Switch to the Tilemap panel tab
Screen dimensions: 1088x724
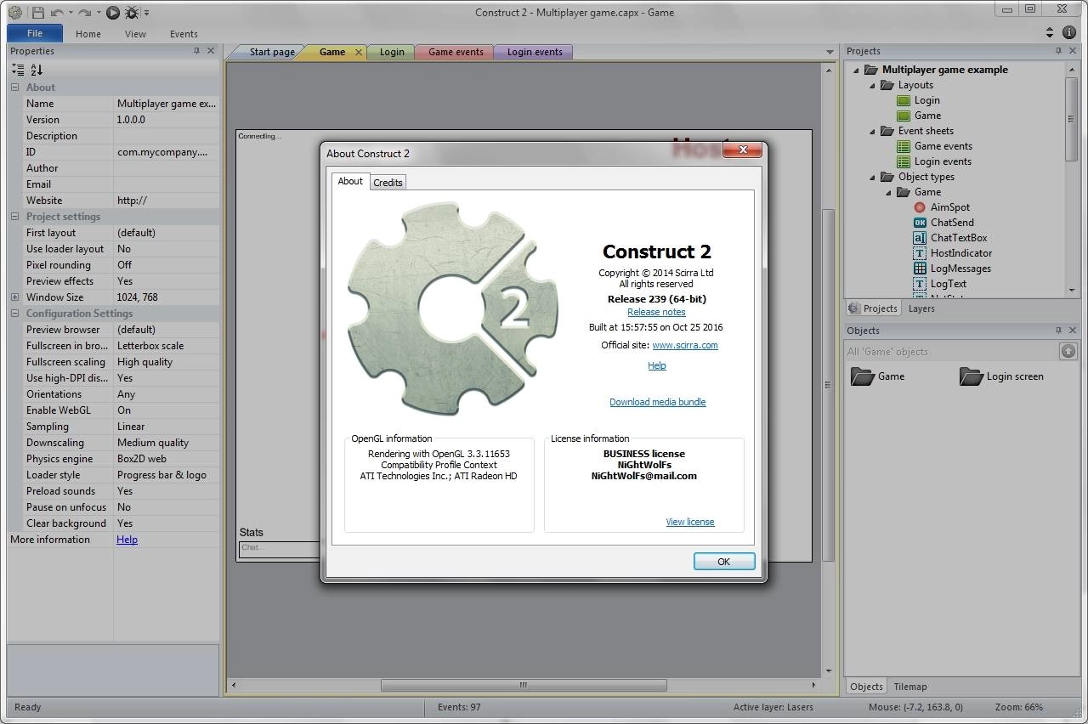[910, 687]
